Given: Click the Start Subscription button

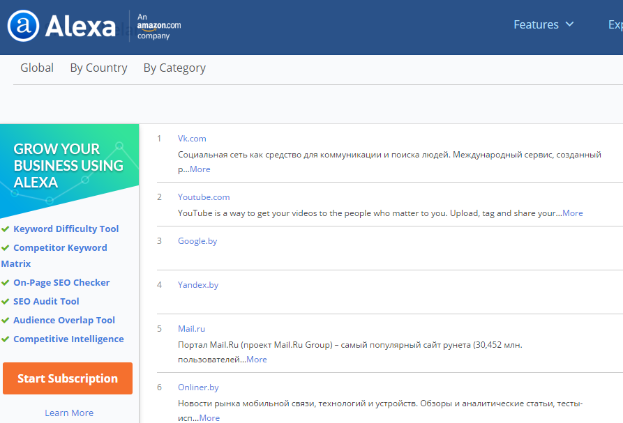Looking at the screenshot, I should 68,378.
